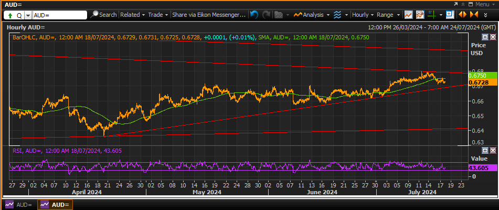Image resolution: width=499 pixels, height=210 pixels.
Task: Click the orange compress time axis arrows
Action: [474, 15]
